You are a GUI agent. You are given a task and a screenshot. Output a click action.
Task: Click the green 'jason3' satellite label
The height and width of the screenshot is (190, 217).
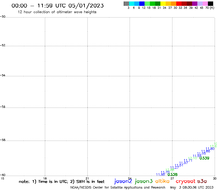(144, 182)
